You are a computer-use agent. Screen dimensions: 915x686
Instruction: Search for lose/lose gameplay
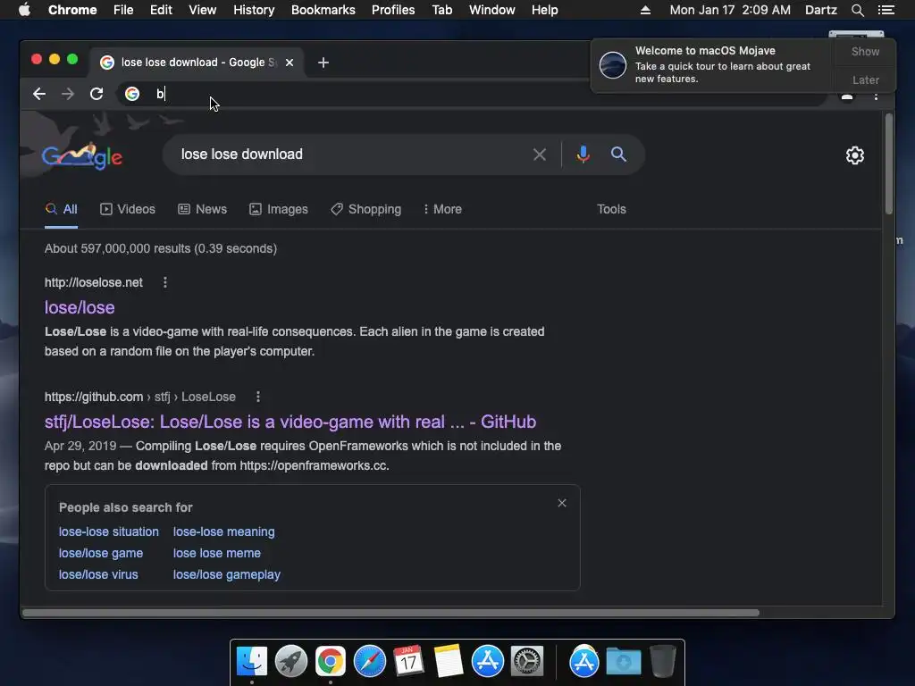pyautogui.click(x=227, y=575)
